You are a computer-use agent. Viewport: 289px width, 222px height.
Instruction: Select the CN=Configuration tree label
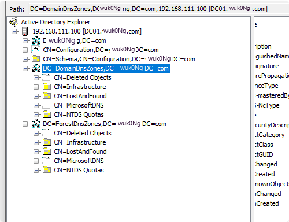101,50
